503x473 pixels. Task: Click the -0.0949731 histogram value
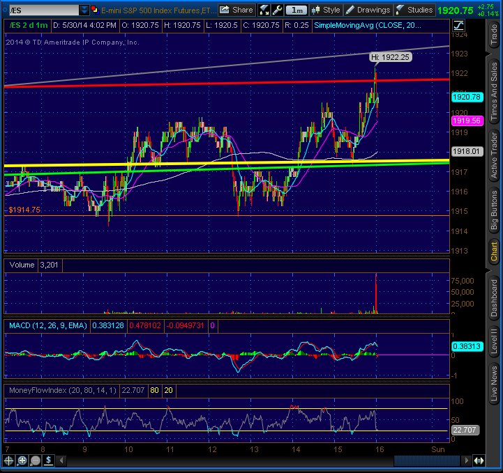coord(186,326)
